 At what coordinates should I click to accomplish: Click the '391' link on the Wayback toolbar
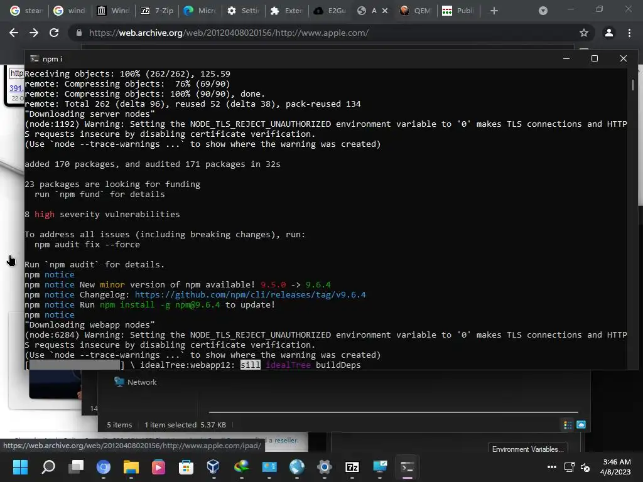pos(16,88)
